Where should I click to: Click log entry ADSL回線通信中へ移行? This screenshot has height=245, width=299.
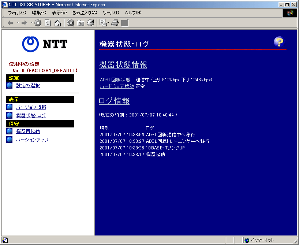171,135
